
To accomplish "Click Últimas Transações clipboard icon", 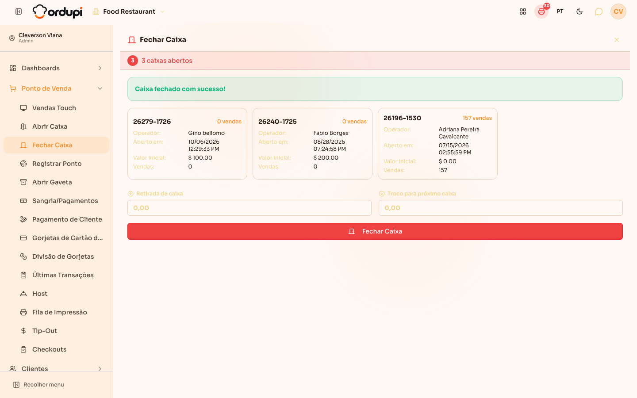I will click(23, 275).
